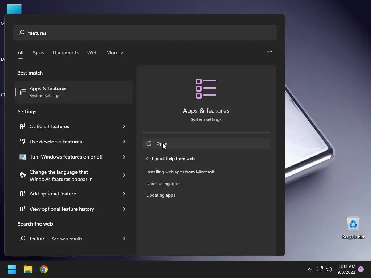Open the More filter dropdown

tap(115, 52)
